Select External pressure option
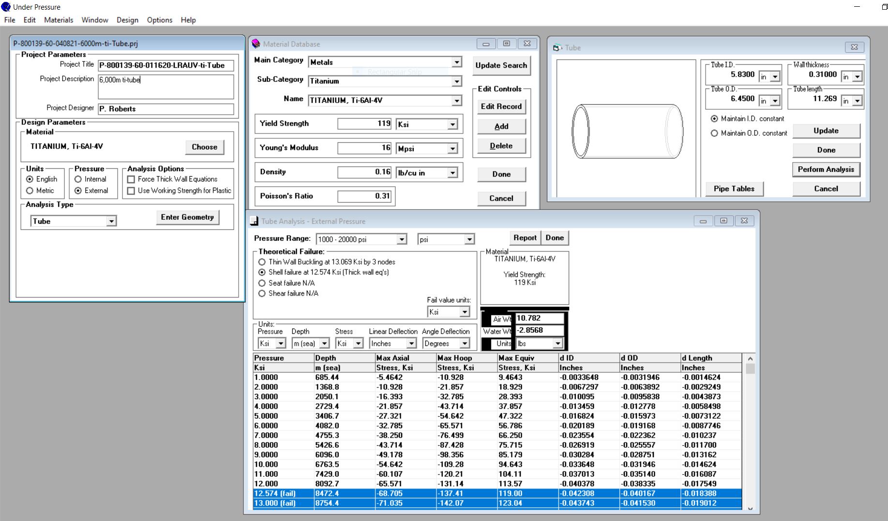The width and height of the screenshot is (888, 521). point(78,191)
